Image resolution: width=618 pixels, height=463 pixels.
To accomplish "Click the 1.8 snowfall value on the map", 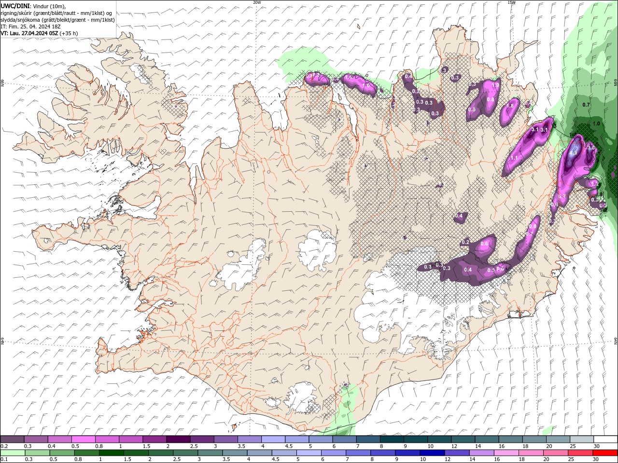I will pyautogui.click(x=510, y=106).
